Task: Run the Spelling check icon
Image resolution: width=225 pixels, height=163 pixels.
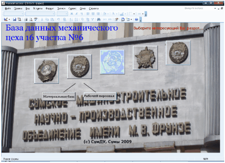Action: coord(36,19)
